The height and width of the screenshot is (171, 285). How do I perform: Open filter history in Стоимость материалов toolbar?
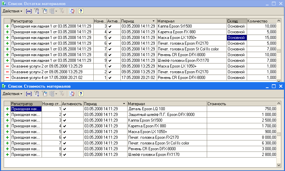53,94
